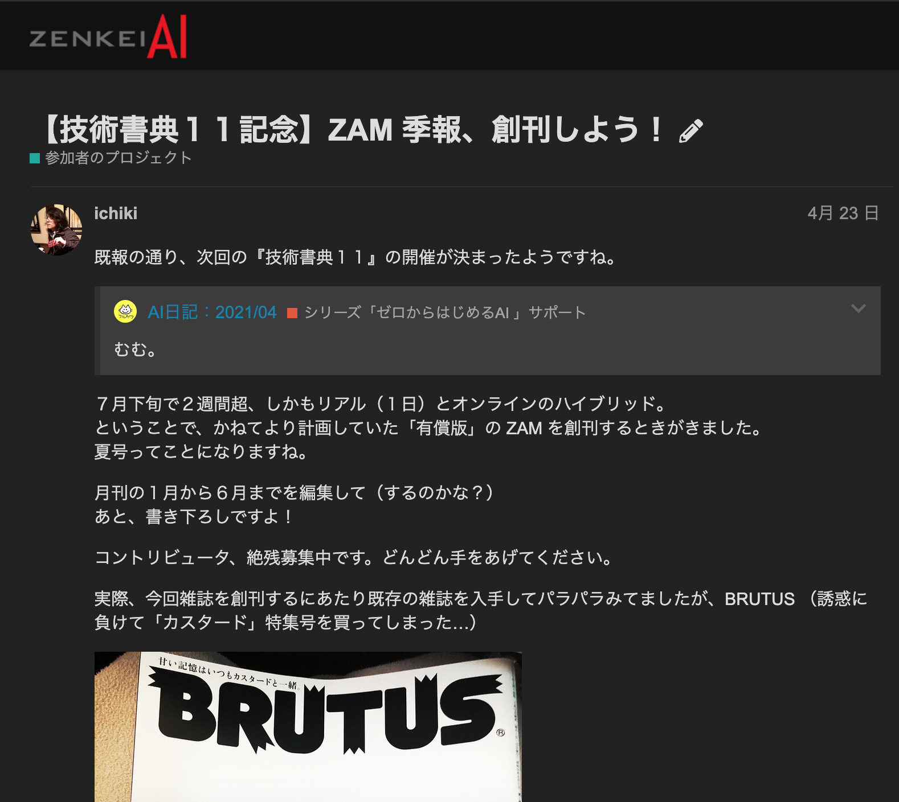The image size is (899, 802).
Task: Open ichiki's profile avatar
Action: 56,230
